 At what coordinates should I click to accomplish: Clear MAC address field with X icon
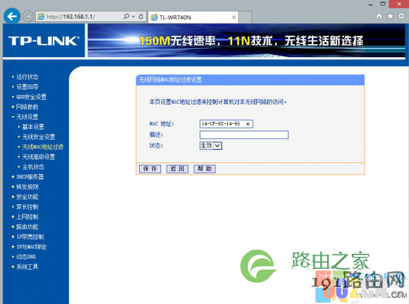click(x=248, y=124)
